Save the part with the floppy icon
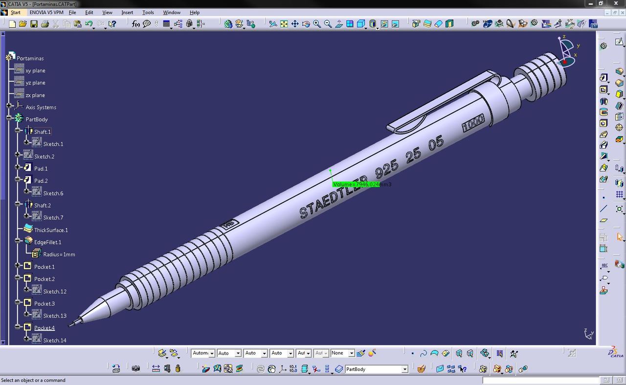Screen dimensions: 626x385 pos(34,23)
